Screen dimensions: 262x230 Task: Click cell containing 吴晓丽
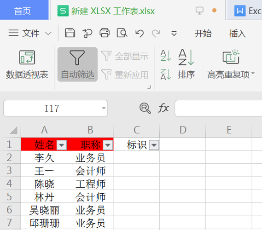[x=44, y=209]
